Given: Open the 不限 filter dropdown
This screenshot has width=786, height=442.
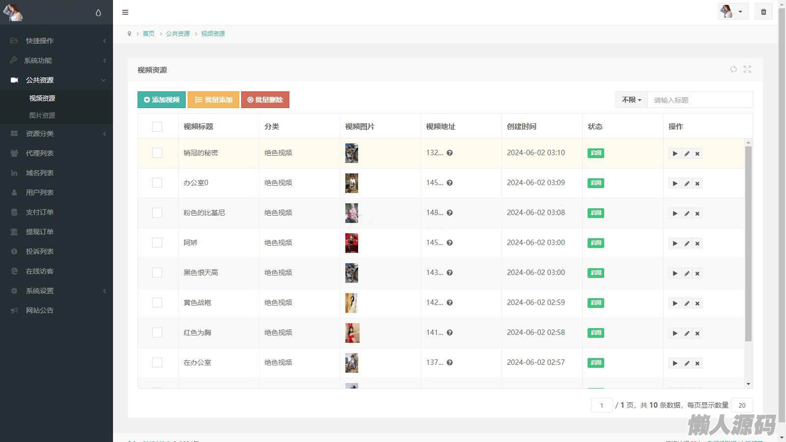Looking at the screenshot, I should pyautogui.click(x=631, y=100).
